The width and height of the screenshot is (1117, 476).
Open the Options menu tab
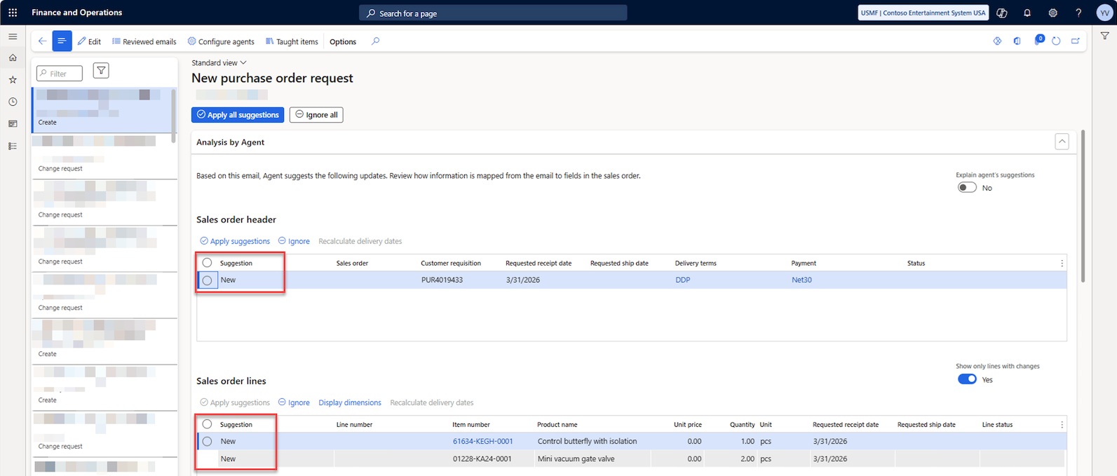point(343,42)
